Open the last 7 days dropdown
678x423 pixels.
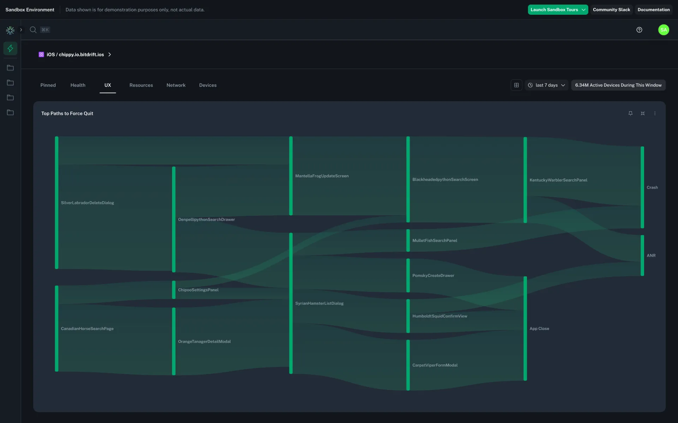[x=546, y=85]
